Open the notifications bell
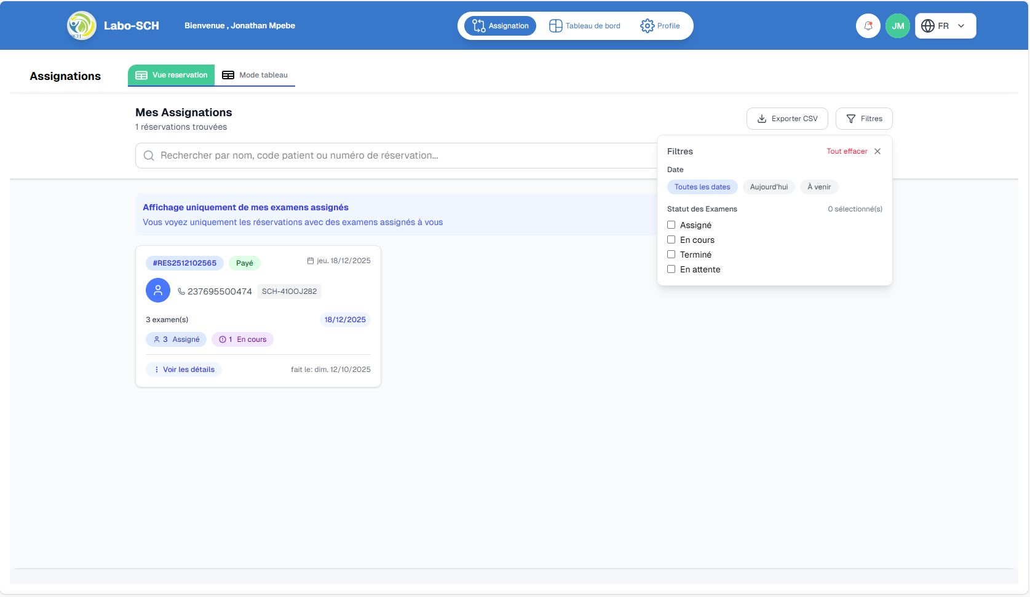The width and height of the screenshot is (1030, 597). [868, 26]
